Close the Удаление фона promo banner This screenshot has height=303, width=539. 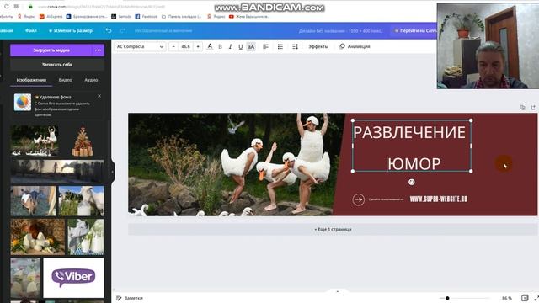pos(99,97)
